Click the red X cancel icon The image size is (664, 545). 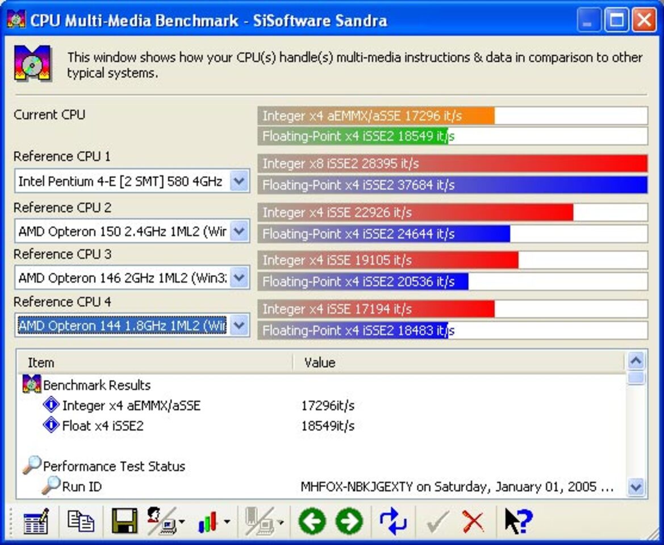pyautogui.click(x=474, y=521)
